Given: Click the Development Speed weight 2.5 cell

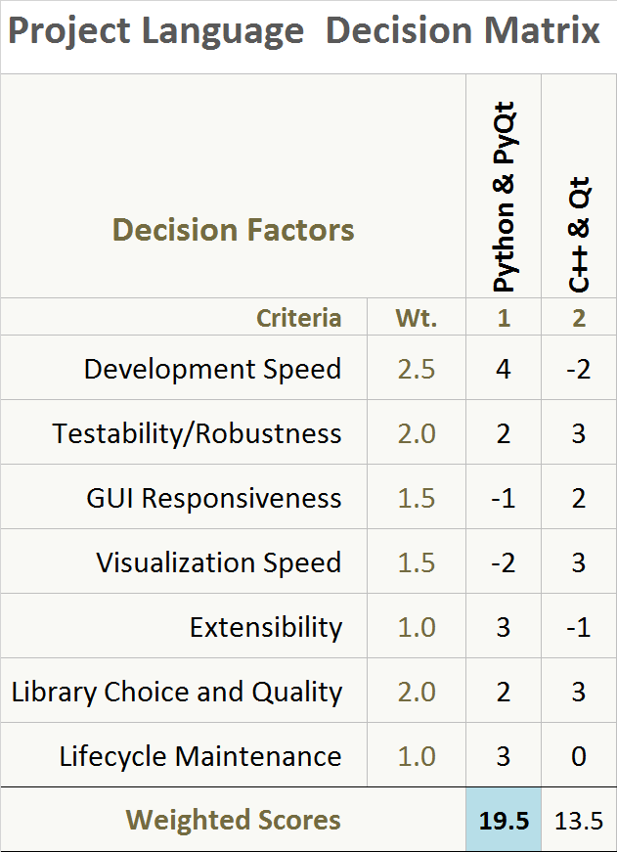Looking at the screenshot, I should coord(417,369).
